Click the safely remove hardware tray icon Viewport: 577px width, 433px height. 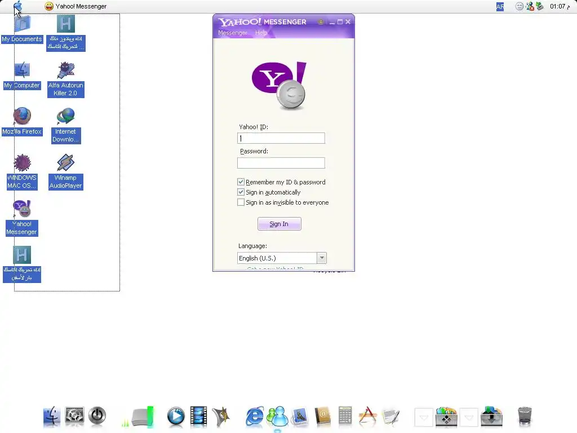coord(539,6)
